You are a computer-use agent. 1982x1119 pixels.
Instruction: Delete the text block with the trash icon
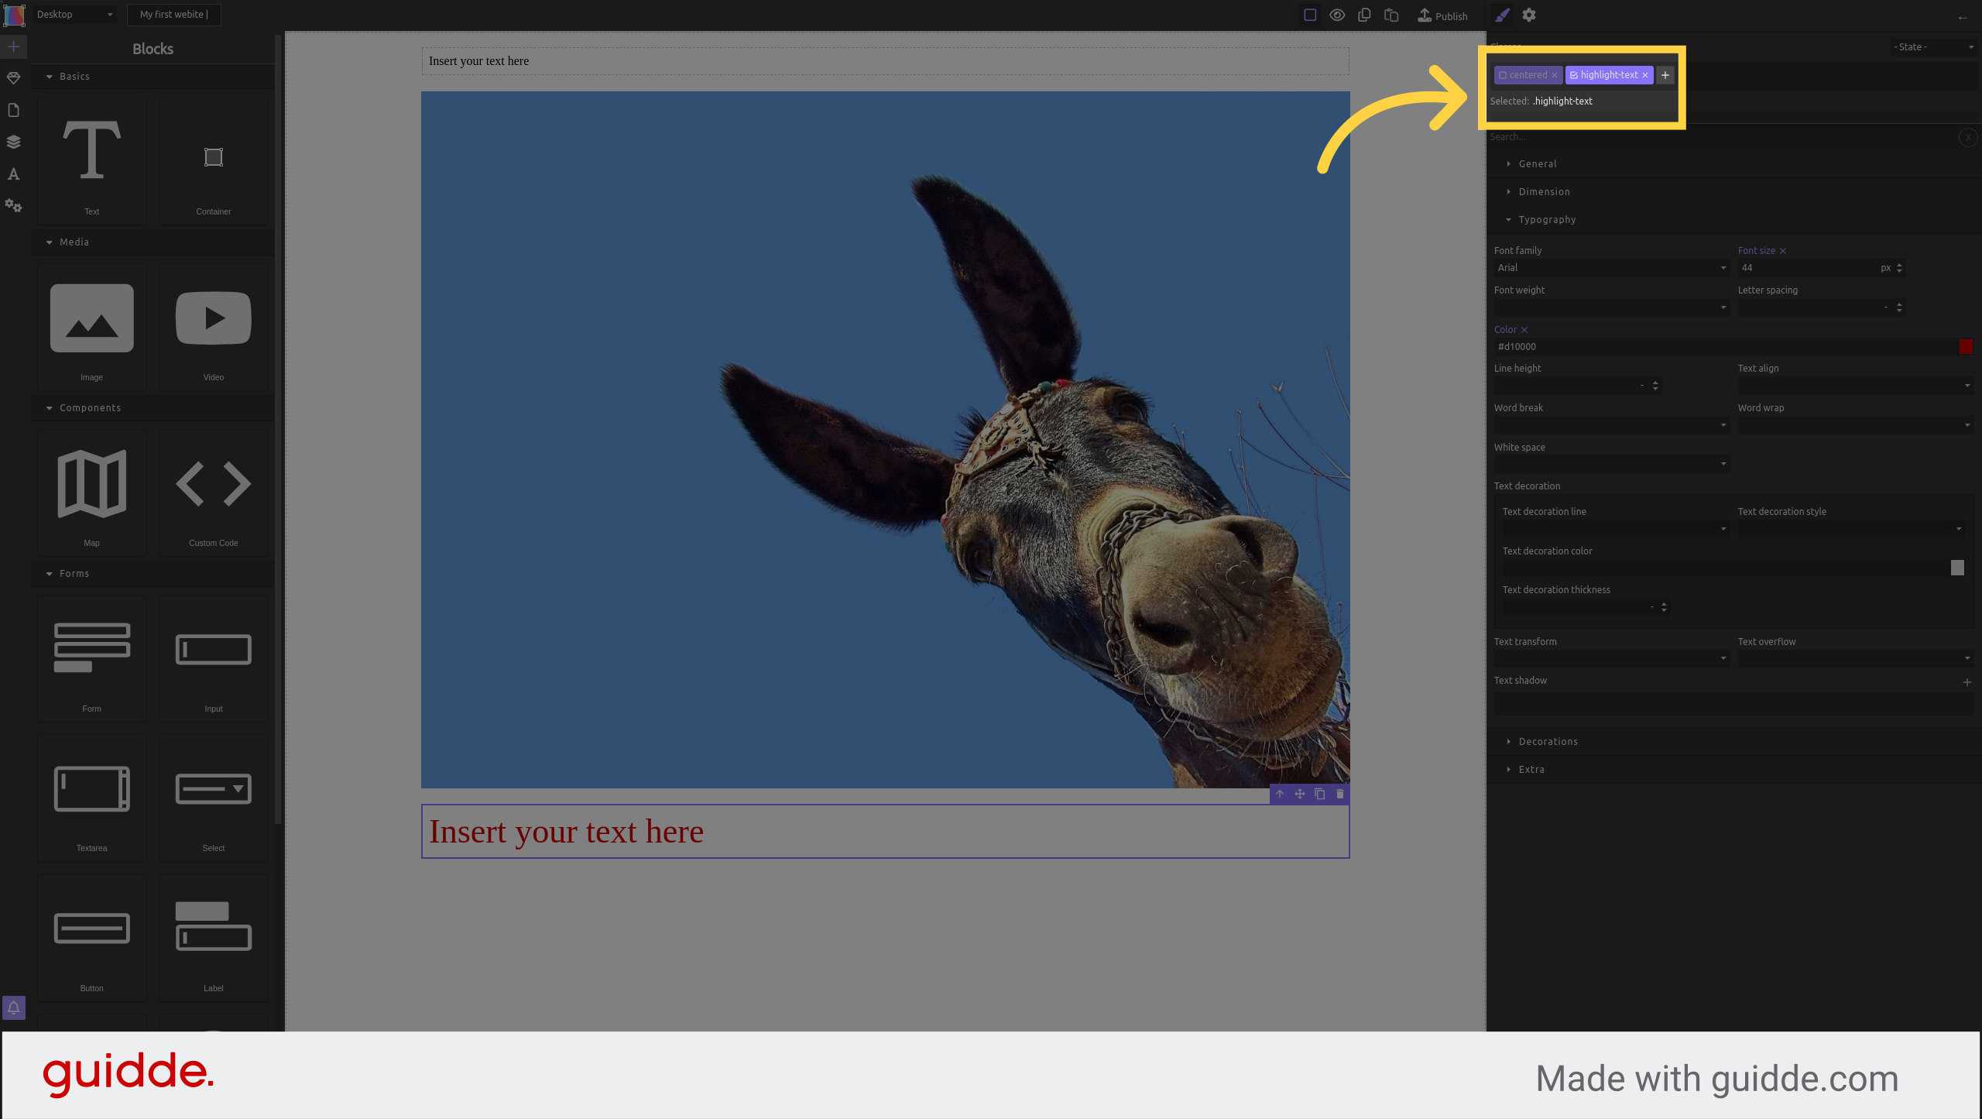pos(1339,794)
